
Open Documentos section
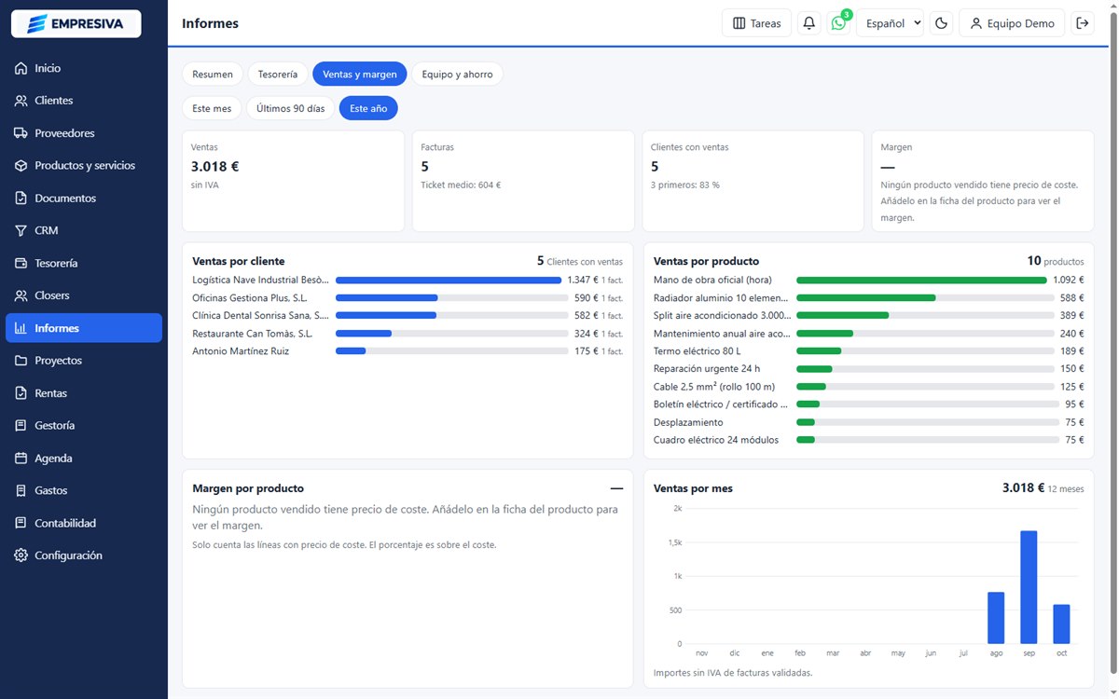[x=84, y=199]
